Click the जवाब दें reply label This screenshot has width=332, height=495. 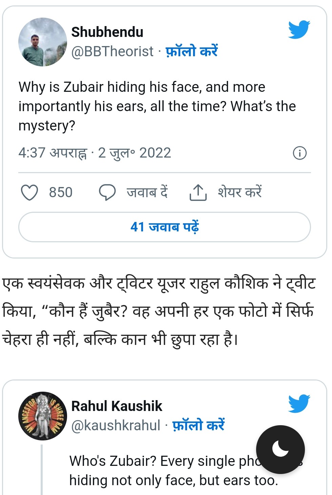[x=147, y=192]
